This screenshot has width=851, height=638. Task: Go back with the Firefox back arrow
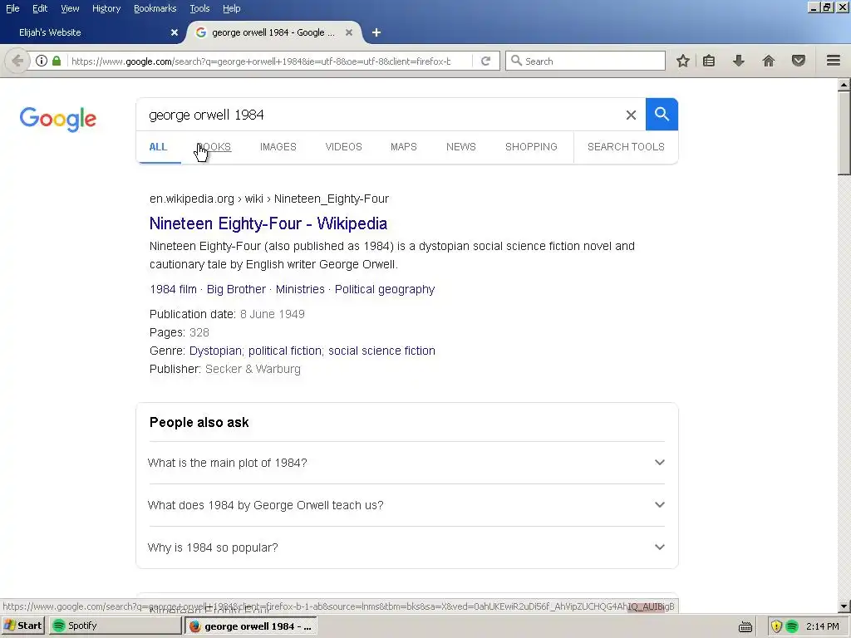coord(17,61)
